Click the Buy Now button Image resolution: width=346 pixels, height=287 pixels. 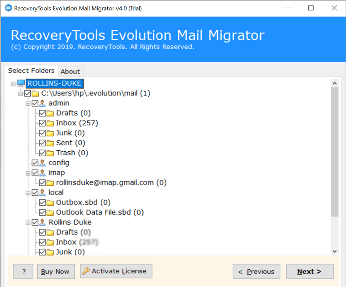(x=56, y=271)
